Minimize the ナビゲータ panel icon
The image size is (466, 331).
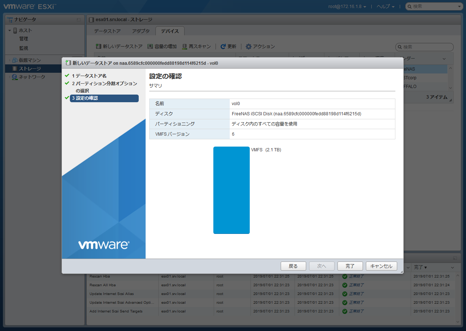[79, 20]
